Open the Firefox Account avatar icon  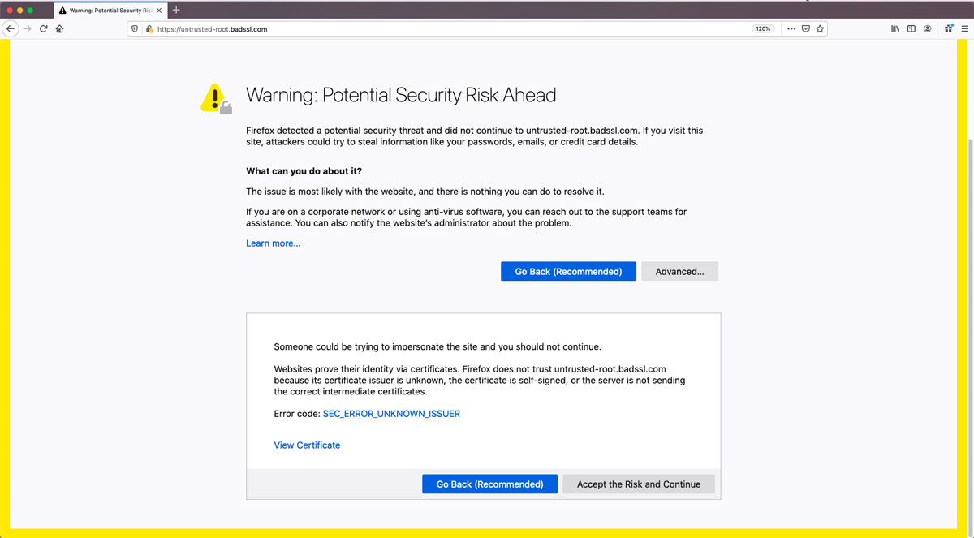928,28
